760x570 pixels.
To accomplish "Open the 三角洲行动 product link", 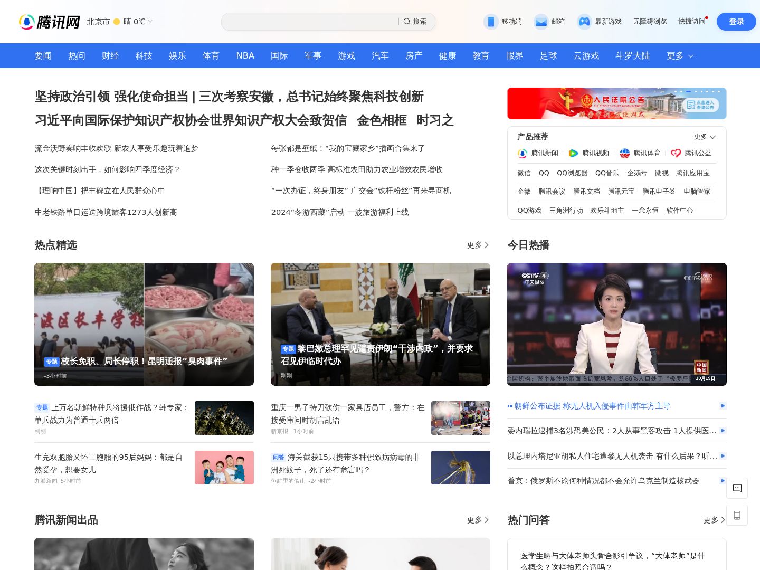I will pos(566,211).
